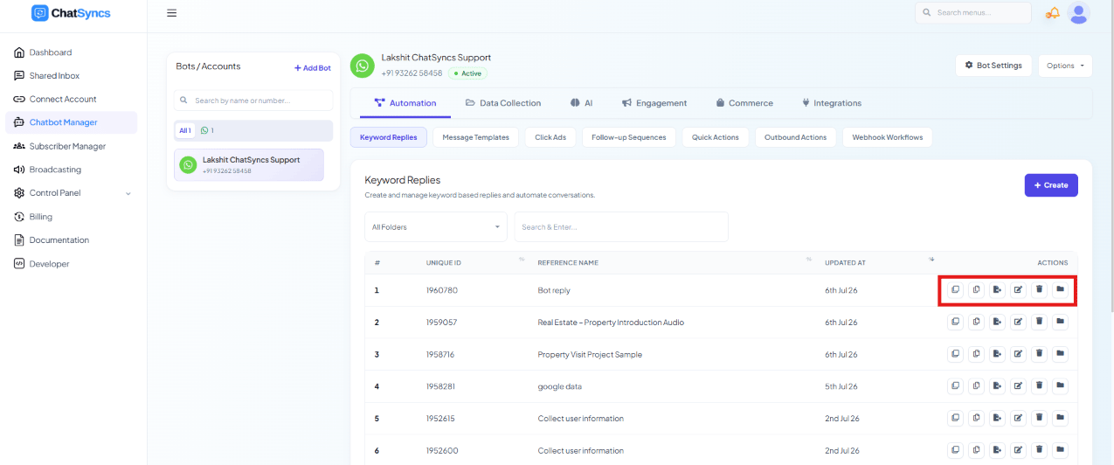Switch to the Commerce tab
Image resolution: width=1114 pixels, height=465 pixels.
pos(744,103)
